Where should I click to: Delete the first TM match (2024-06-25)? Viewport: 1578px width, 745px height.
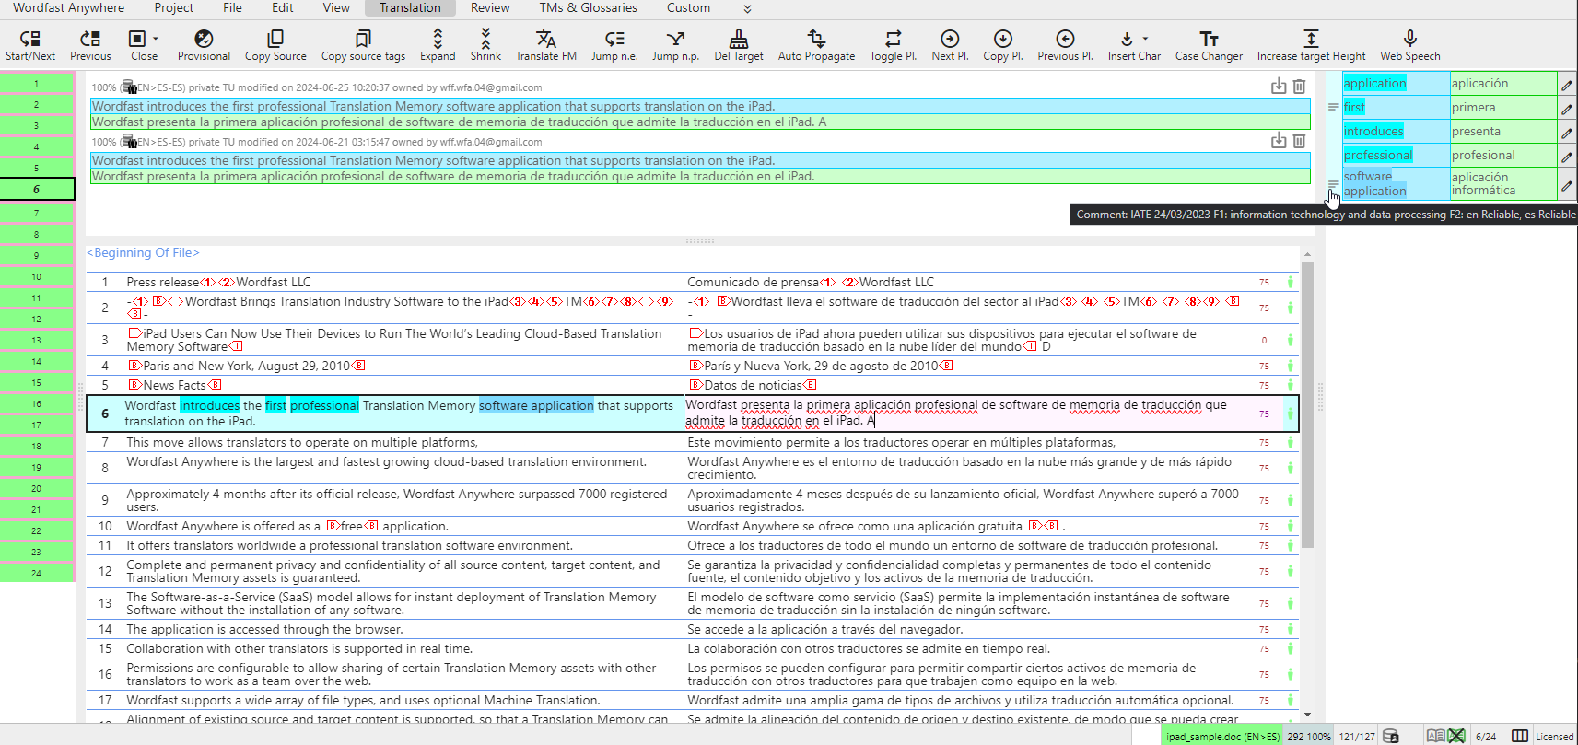coord(1299,87)
